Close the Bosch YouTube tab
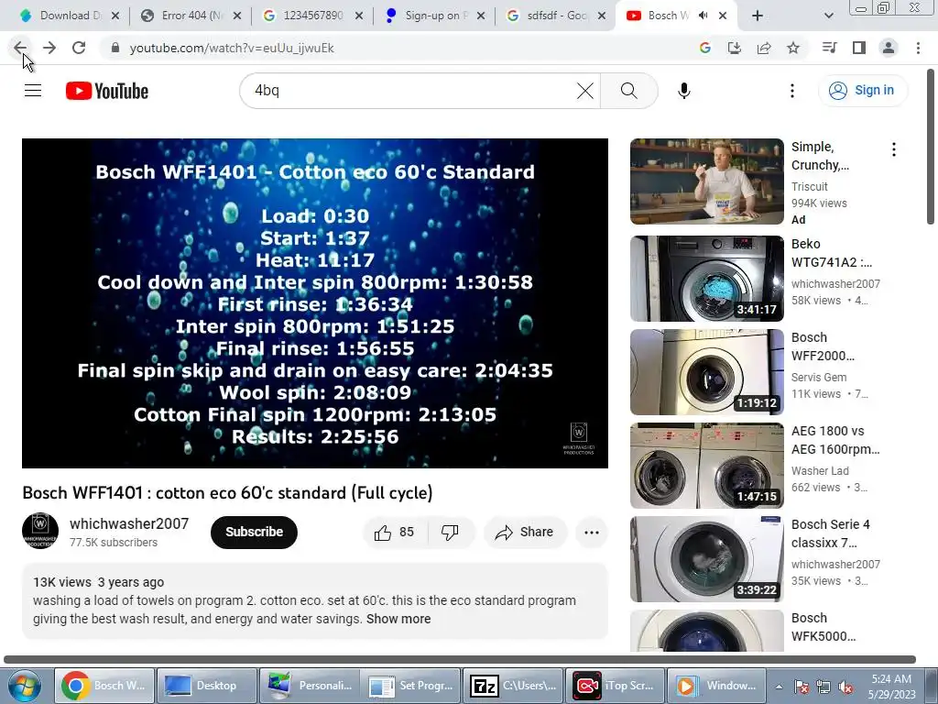938x704 pixels. click(x=723, y=16)
